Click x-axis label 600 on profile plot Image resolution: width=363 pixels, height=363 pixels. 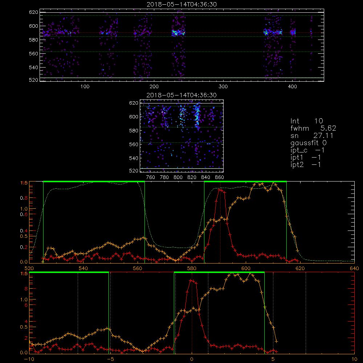(x=246, y=268)
